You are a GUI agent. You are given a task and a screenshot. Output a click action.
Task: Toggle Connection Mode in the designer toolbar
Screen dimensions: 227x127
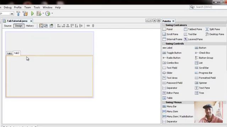click(x=46, y=26)
